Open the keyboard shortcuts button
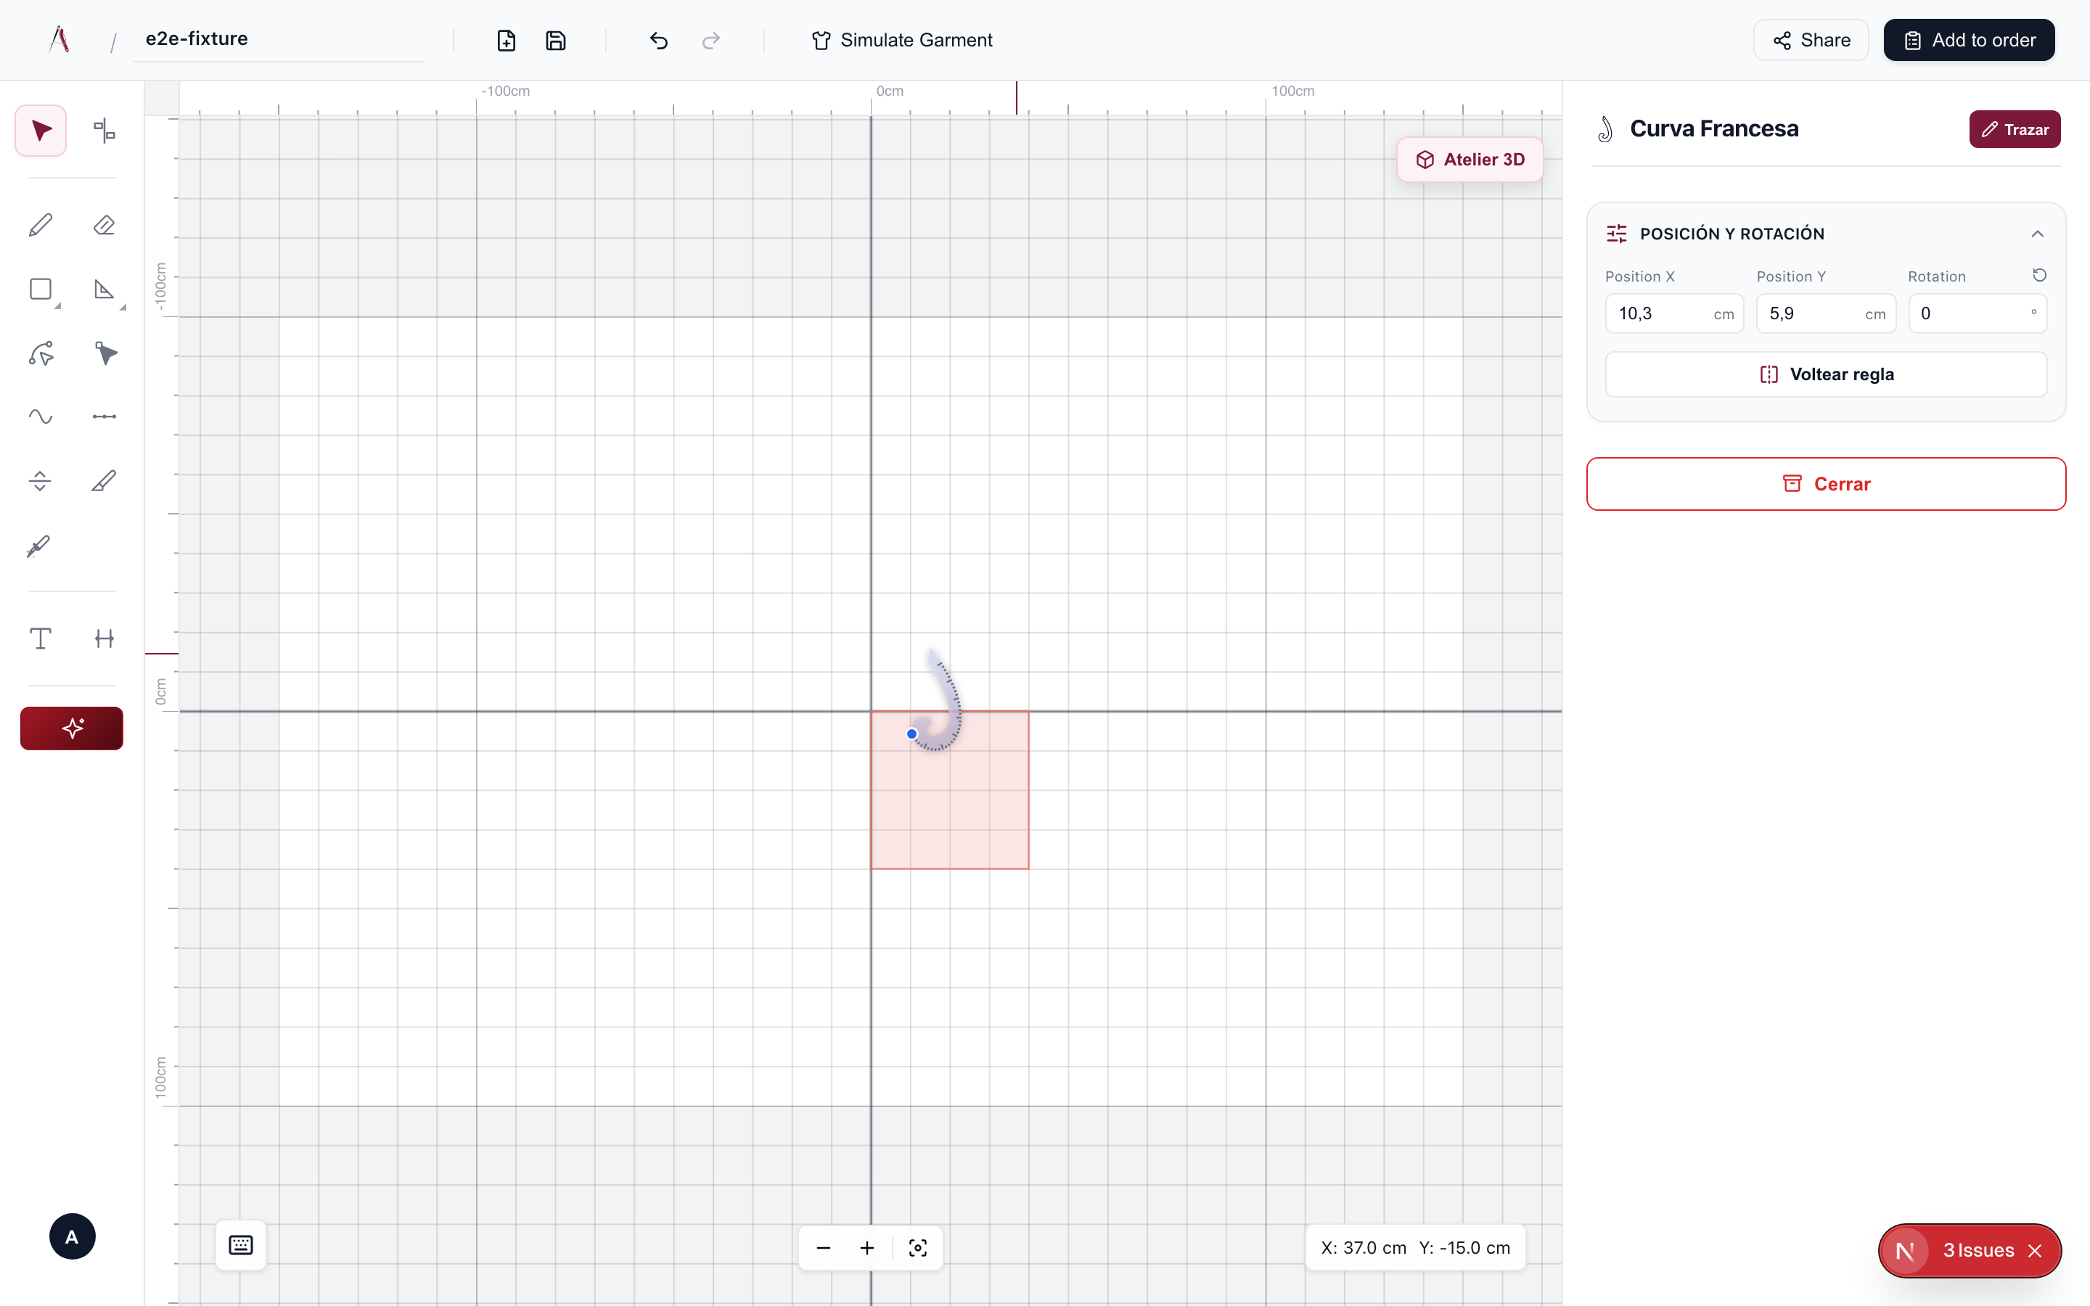2090x1306 pixels. coord(241,1244)
